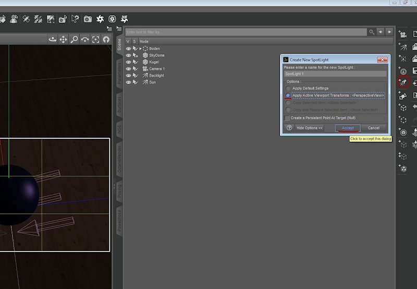
Task: Toggle the selectable arrow for SkyDome
Action: tap(136, 55)
